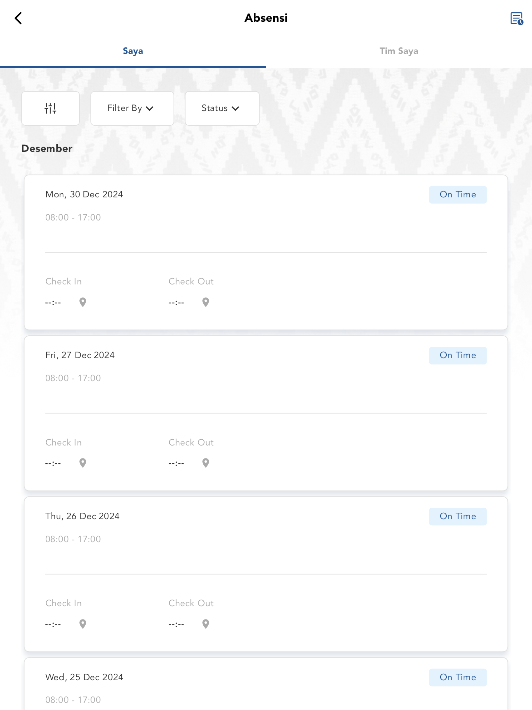The height and width of the screenshot is (710, 532).
Task: Expand the Status dropdown
Action: tap(222, 108)
